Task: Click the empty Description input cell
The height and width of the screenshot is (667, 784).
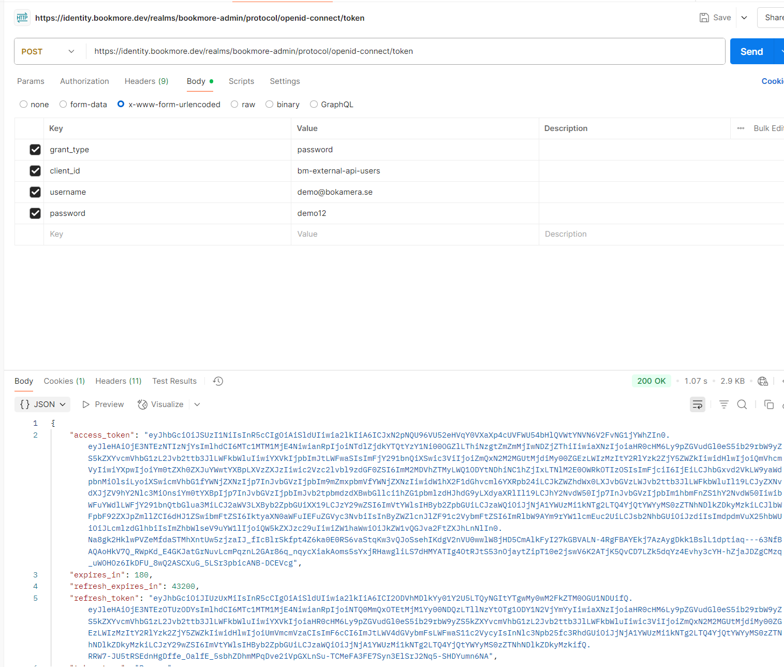Action: [661, 234]
